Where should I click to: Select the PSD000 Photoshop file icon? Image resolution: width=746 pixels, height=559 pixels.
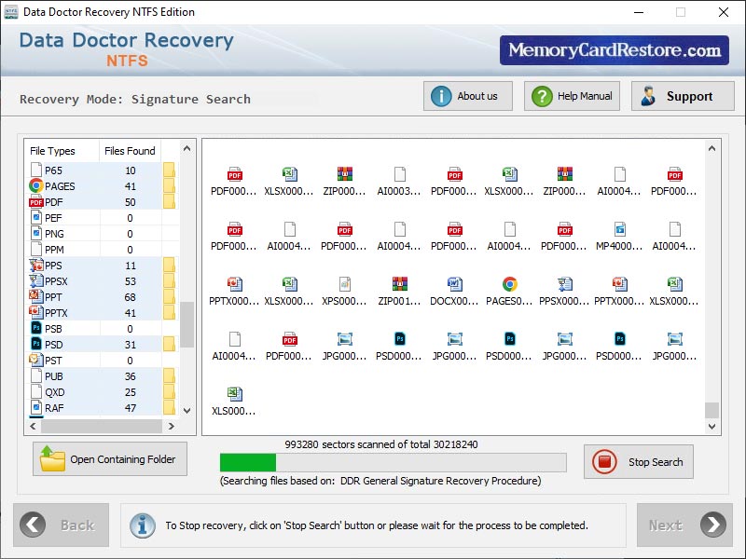399,342
